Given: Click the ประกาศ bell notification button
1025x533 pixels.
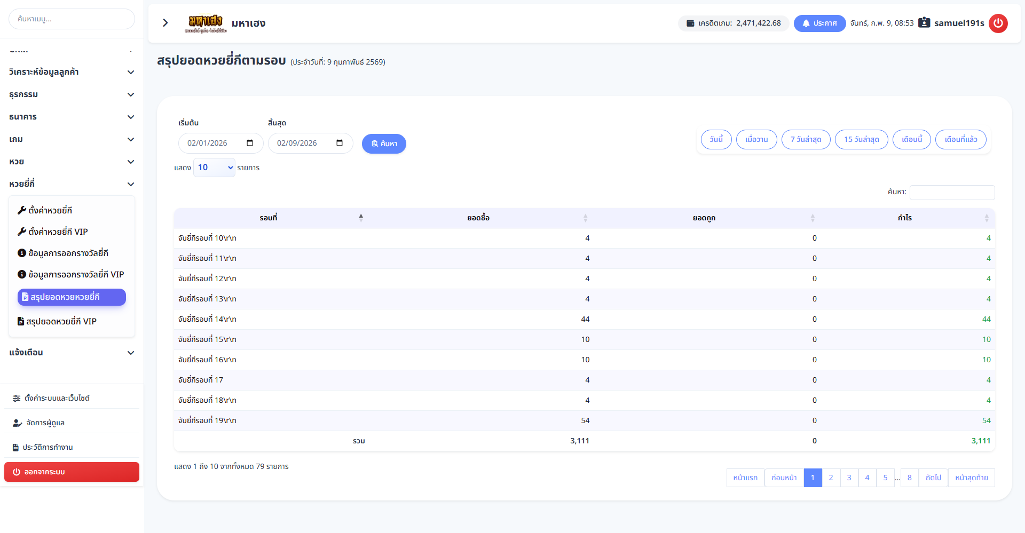Looking at the screenshot, I should coord(819,23).
